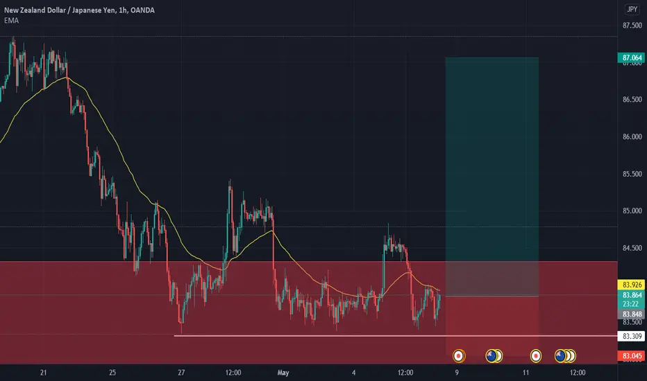647x381 pixels.
Task: Click the '27' date label on the time axis
Action: tap(181, 373)
